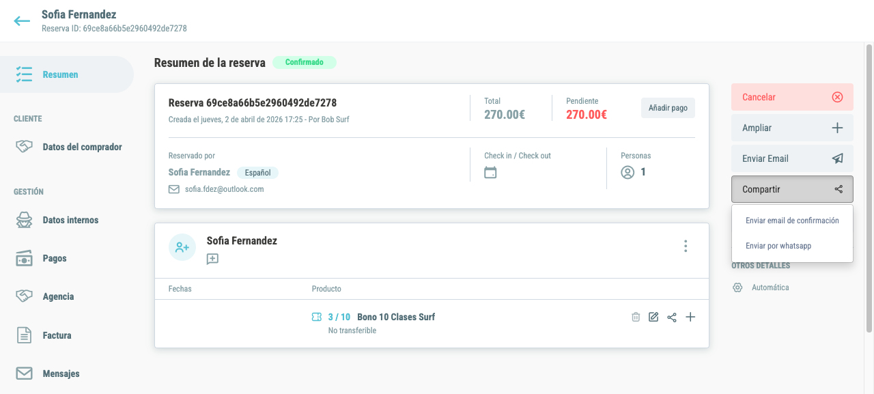
Task: Click the pending amount 270.00€ in red
Action: 586,115
